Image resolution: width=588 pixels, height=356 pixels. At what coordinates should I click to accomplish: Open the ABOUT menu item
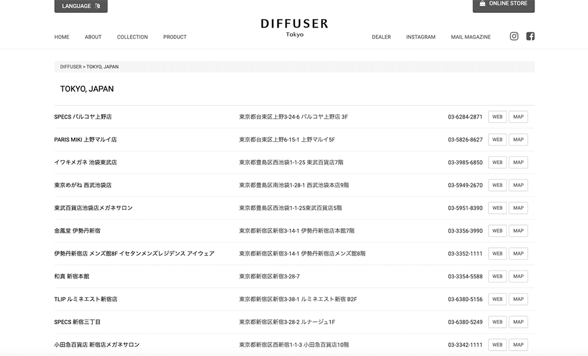tap(93, 37)
